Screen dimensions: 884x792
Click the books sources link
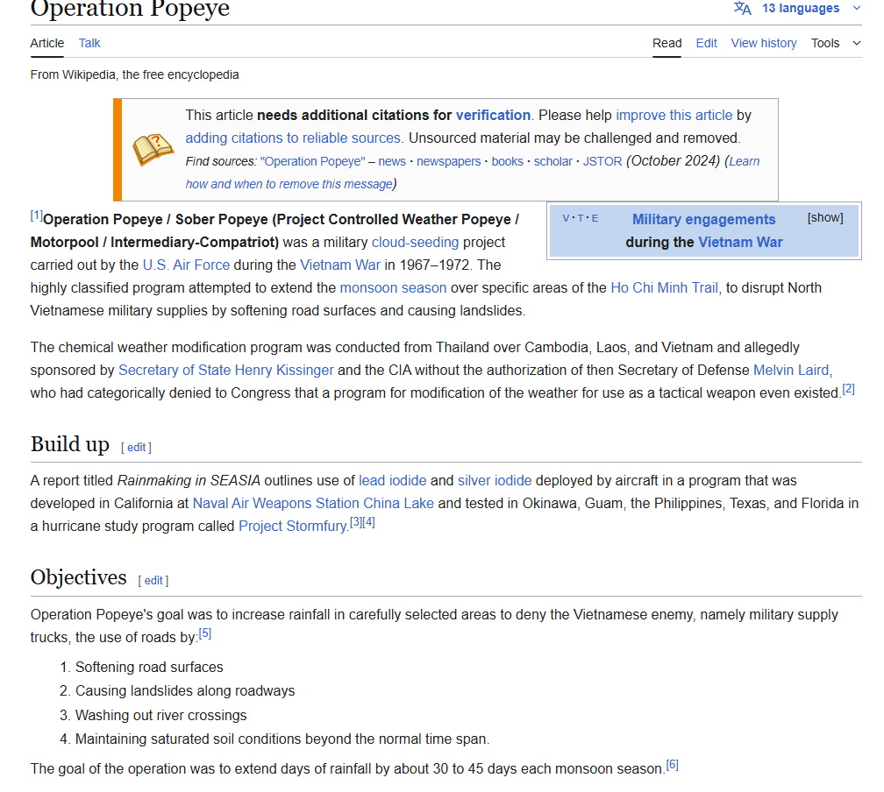(x=508, y=162)
